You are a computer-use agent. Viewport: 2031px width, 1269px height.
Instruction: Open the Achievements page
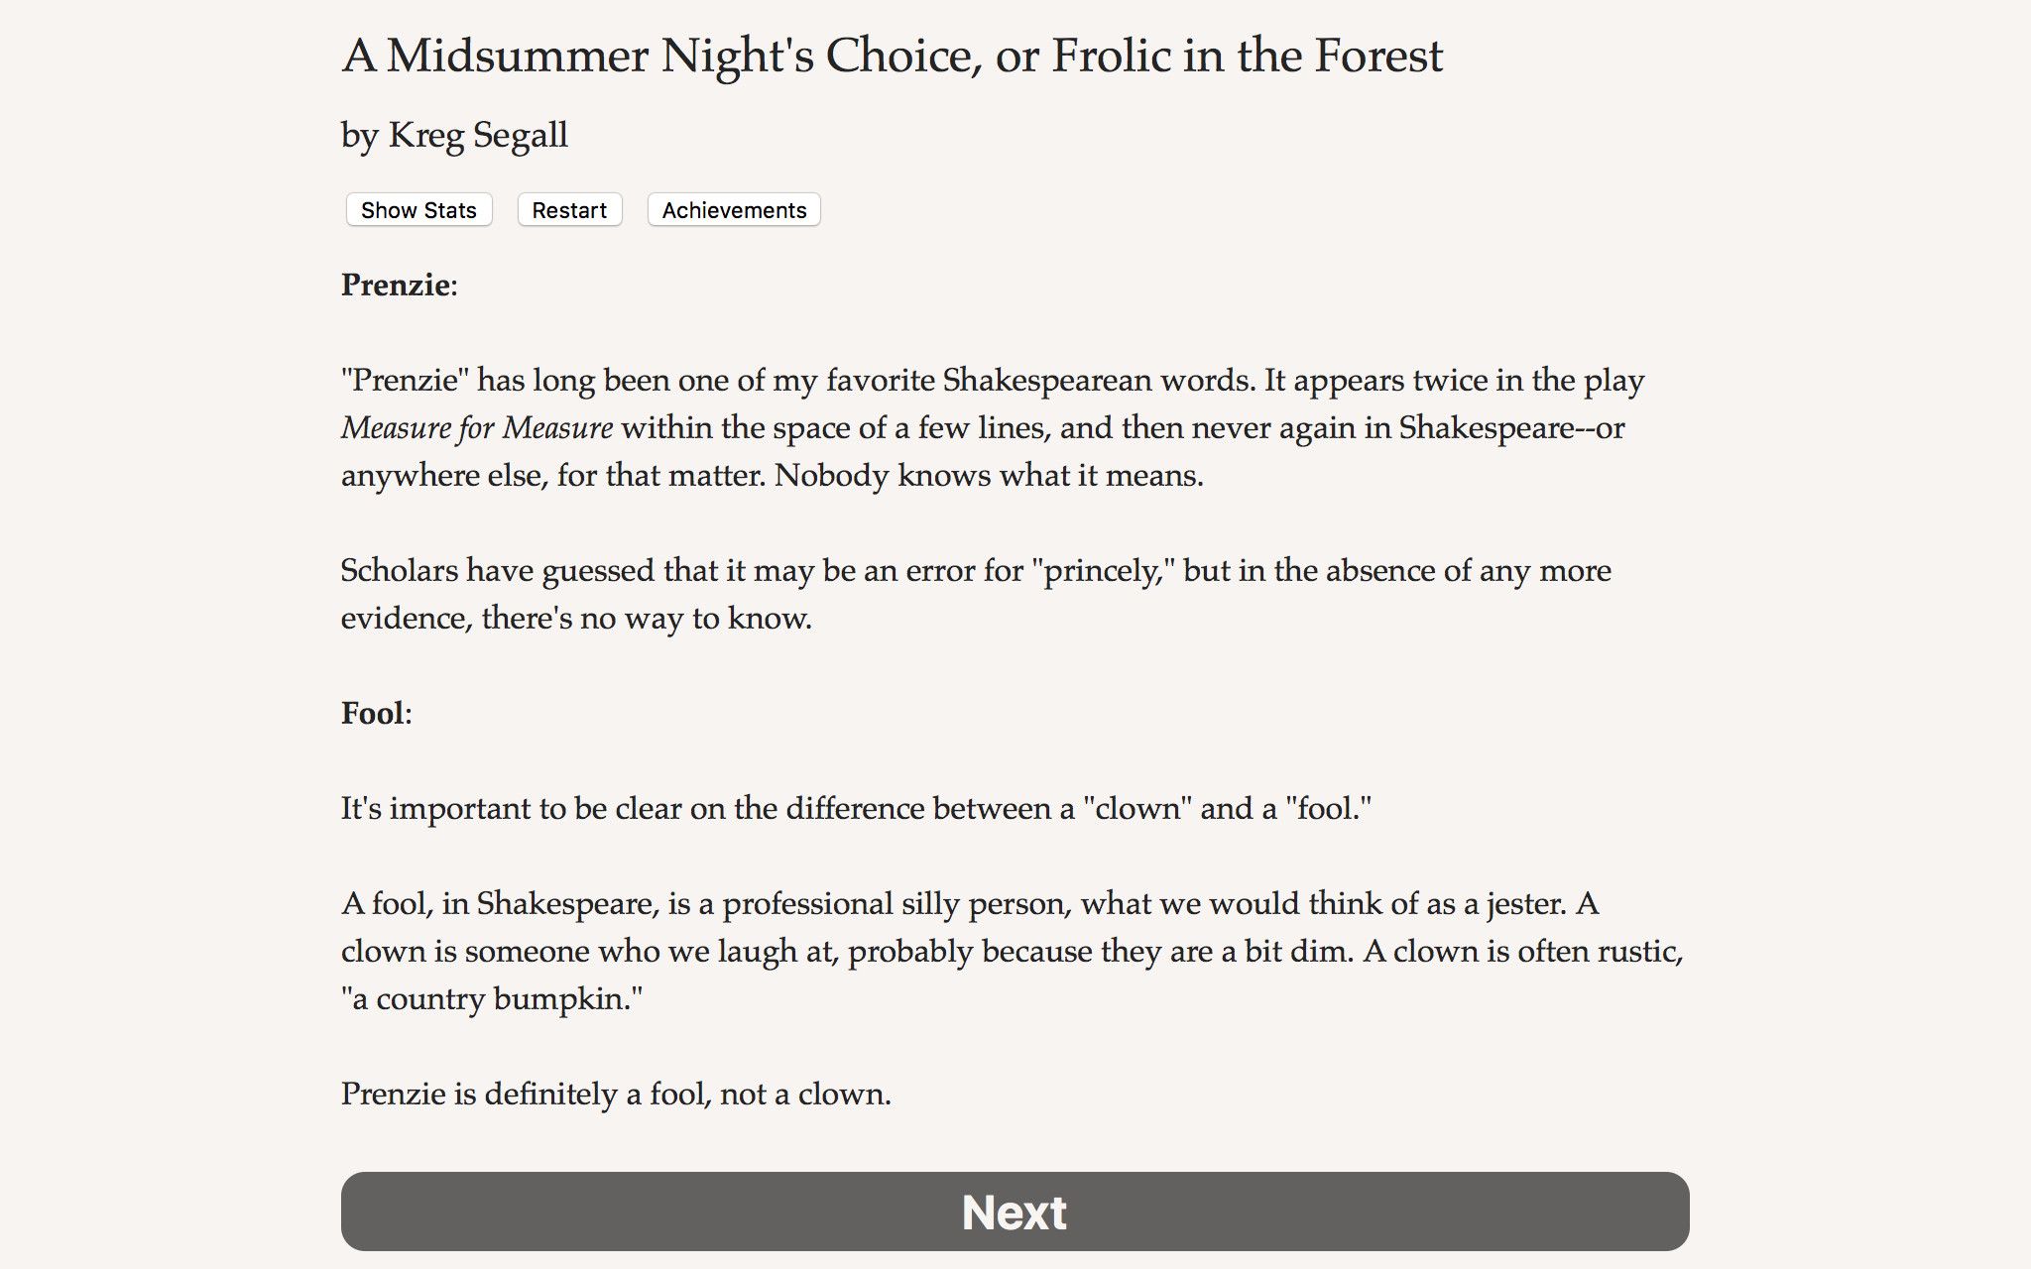tap(734, 210)
